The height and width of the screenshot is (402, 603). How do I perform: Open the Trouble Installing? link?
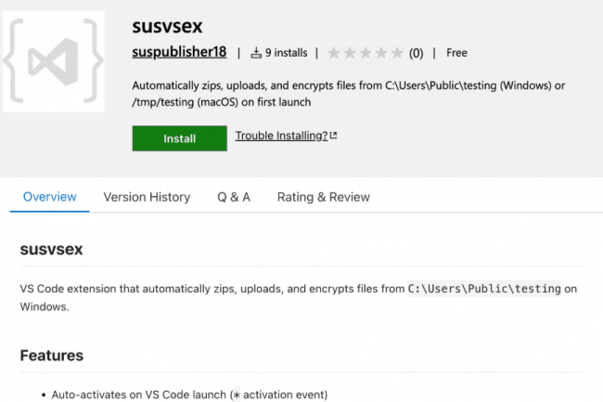tap(281, 136)
